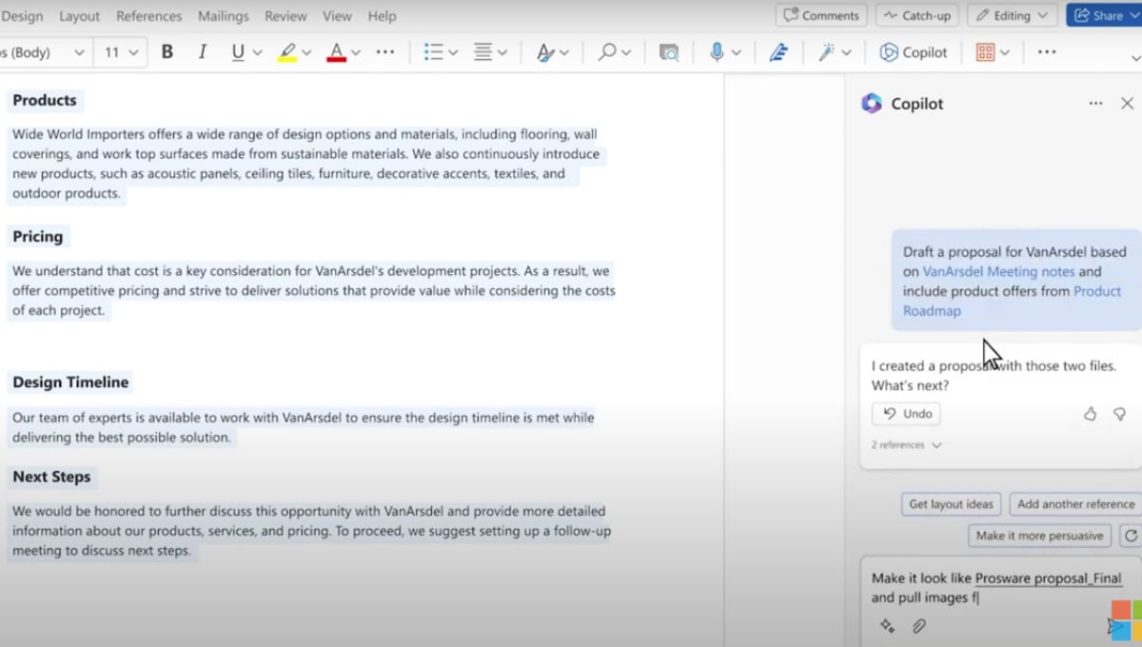Click the Catch-up button

point(916,15)
